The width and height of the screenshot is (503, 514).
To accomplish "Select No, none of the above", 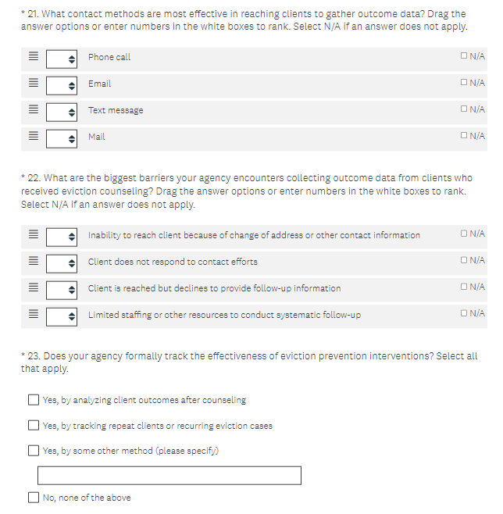I will point(34,498).
